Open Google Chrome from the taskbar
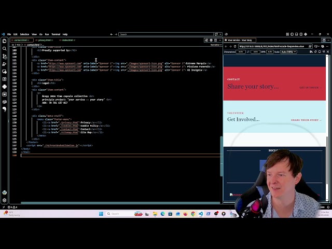This screenshot has height=249, width=332. point(193,214)
